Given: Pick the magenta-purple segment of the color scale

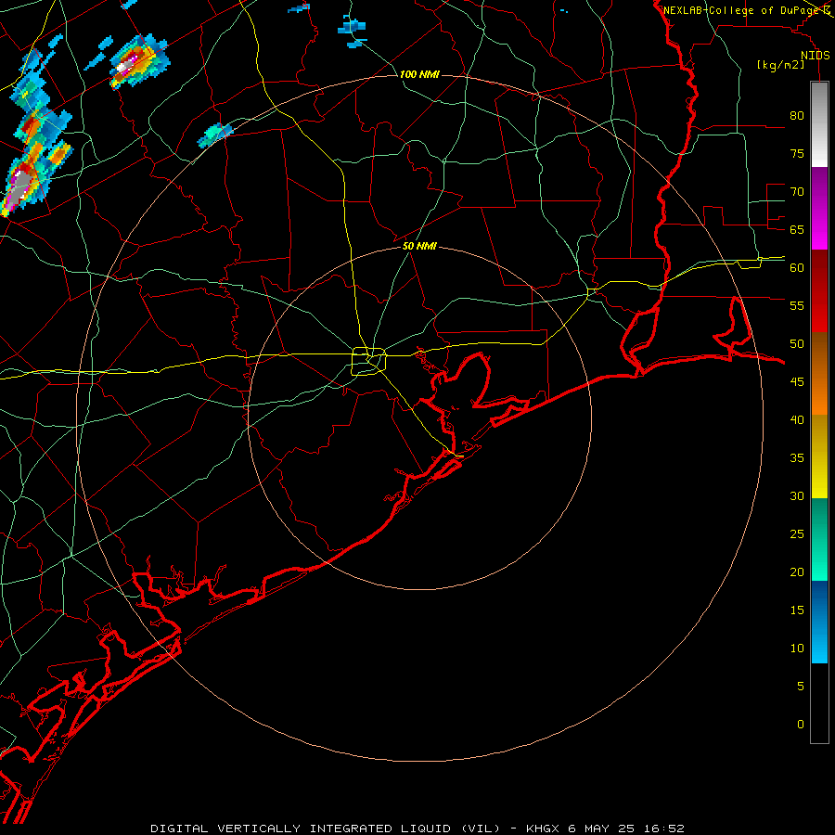Looking at the screenshot, I should pyautogui.click(x=819, y=208).
